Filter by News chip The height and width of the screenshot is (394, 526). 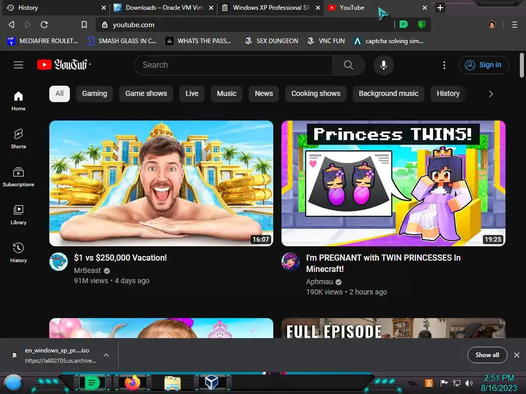pyautogui.click(x=264, y=94)
